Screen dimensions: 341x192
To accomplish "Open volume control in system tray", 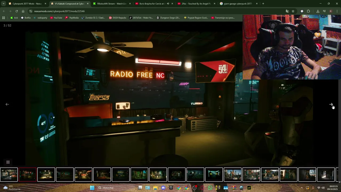I will click(324, 188).
